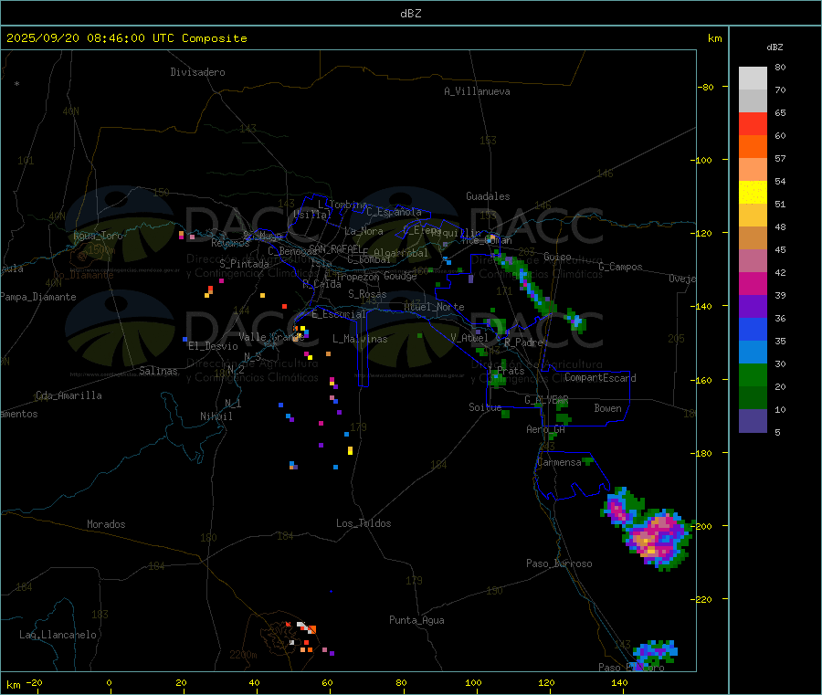Click the Soitue location label
Viewport: 822px width, 695px height.
(485, 407)
